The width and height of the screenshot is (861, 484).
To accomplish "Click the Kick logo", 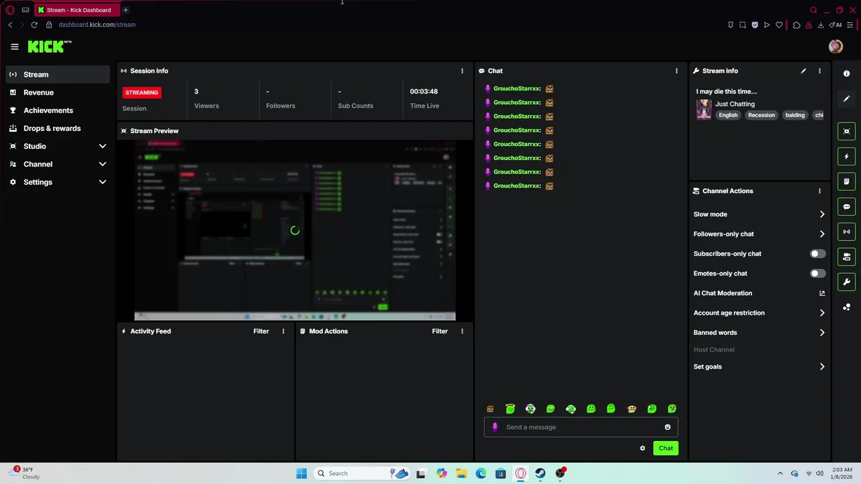I will (49, 46).
